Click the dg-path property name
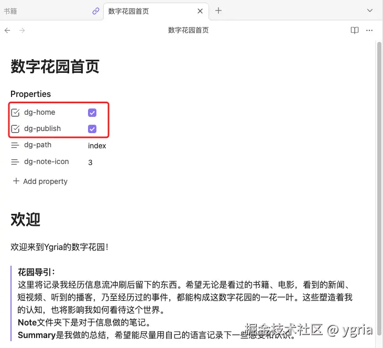Viewport: 383px width, 348px height. (x=38, y=145)
